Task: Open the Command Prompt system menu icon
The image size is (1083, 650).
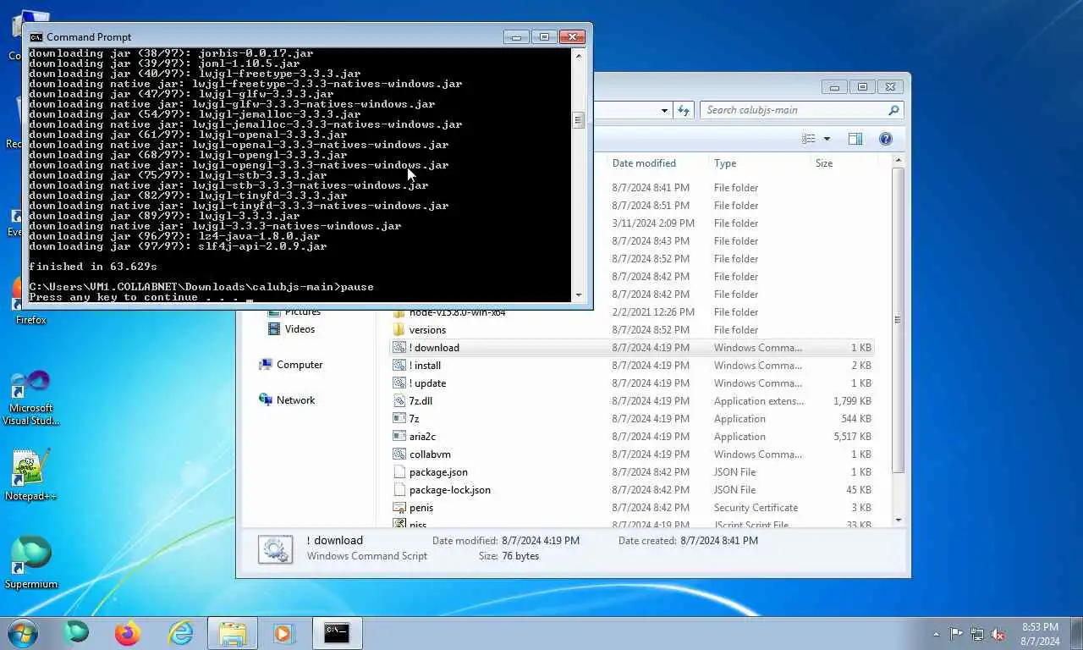Action: point(36,37)
